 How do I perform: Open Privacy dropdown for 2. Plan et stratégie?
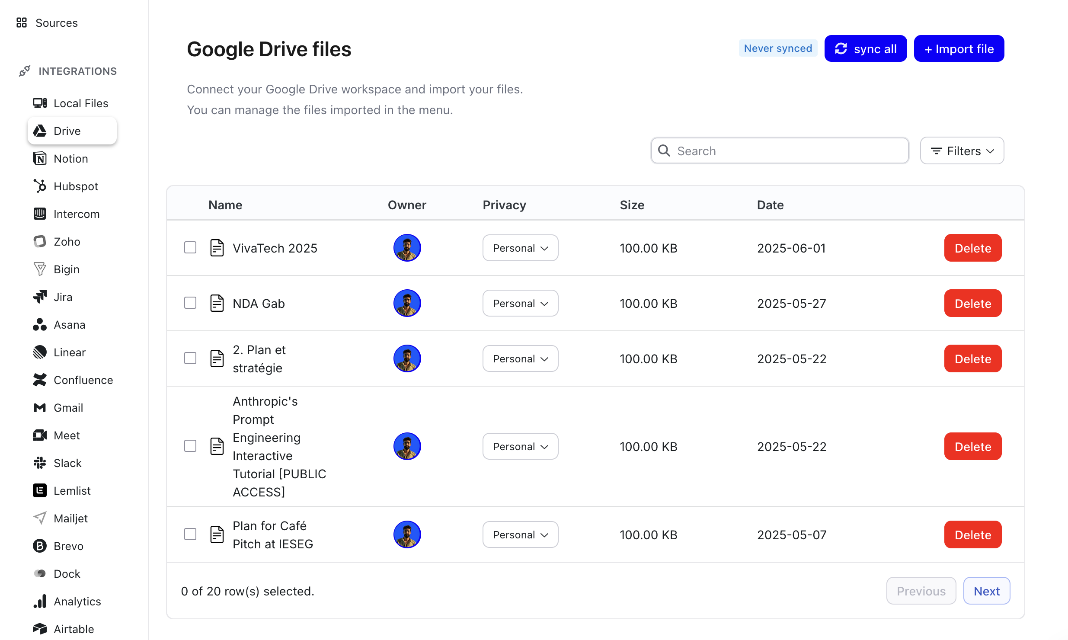click(520, 359)
